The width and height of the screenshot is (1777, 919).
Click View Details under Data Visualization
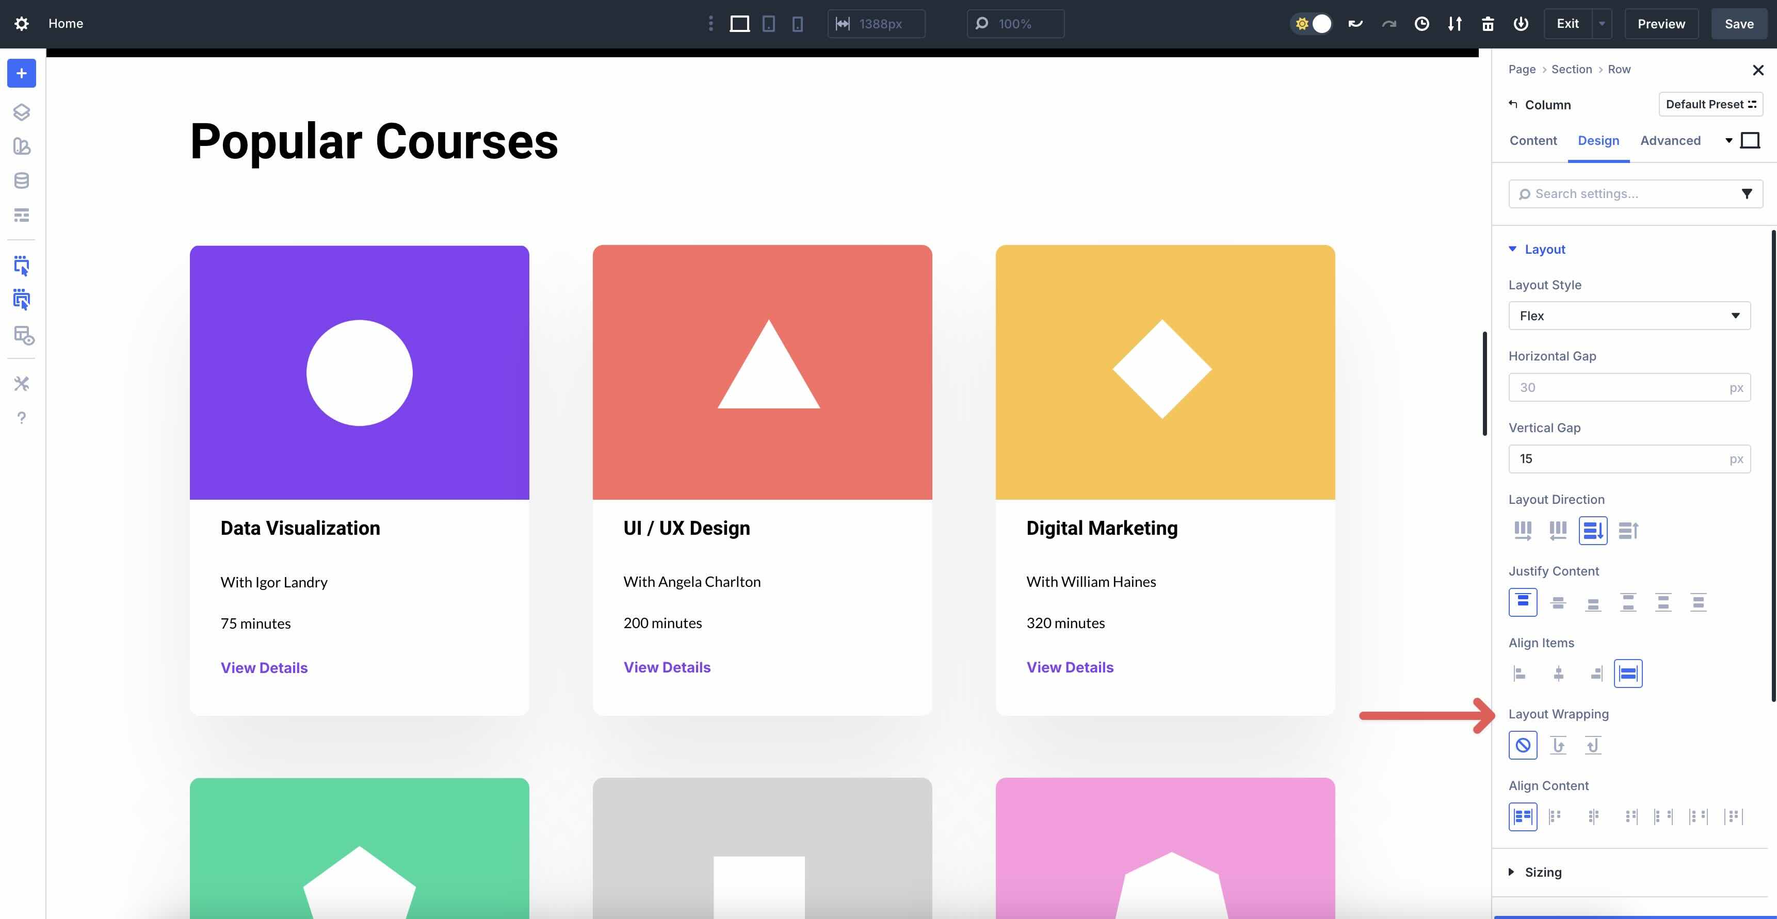point(264,667)
